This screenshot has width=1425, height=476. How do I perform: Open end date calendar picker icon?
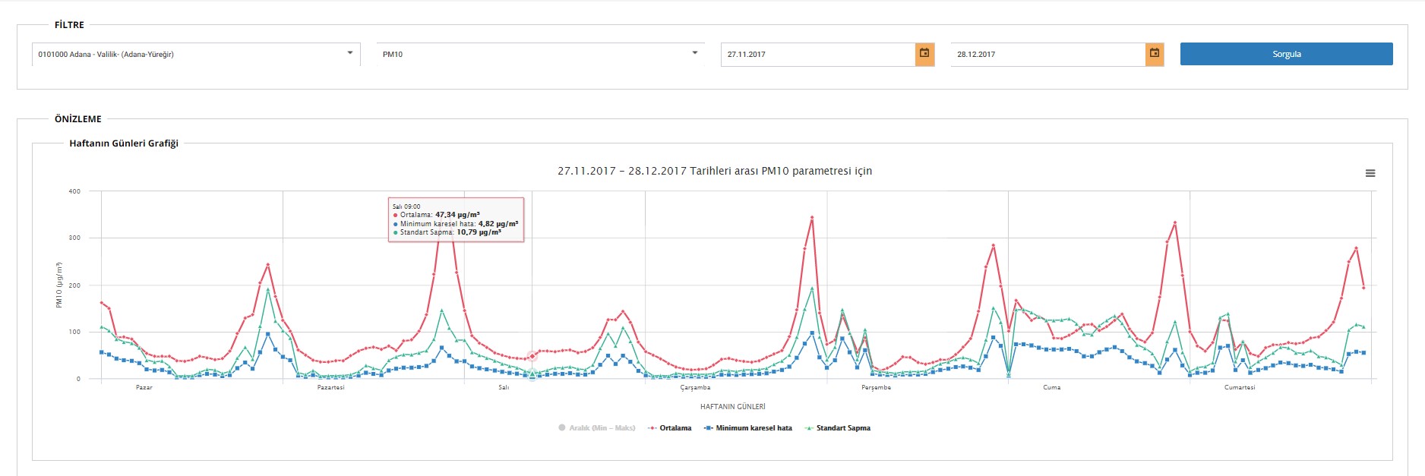[1155, 54]
